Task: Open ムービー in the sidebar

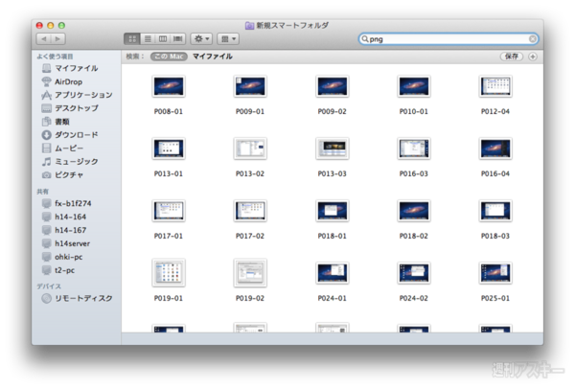Action: 62,149
